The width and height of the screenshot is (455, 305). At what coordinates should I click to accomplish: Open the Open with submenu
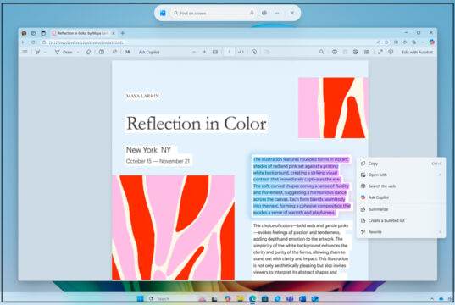pyautogui.click(x=401, y=175)
